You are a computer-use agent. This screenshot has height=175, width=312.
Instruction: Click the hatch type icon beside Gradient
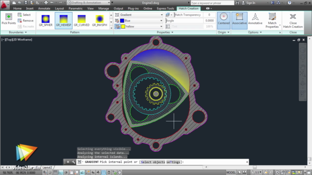pos(117,15)
